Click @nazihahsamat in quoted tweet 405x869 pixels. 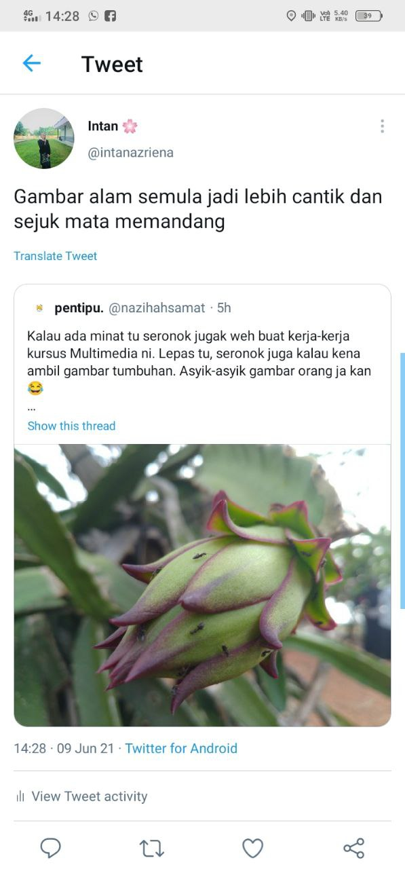tap(157, 308)
